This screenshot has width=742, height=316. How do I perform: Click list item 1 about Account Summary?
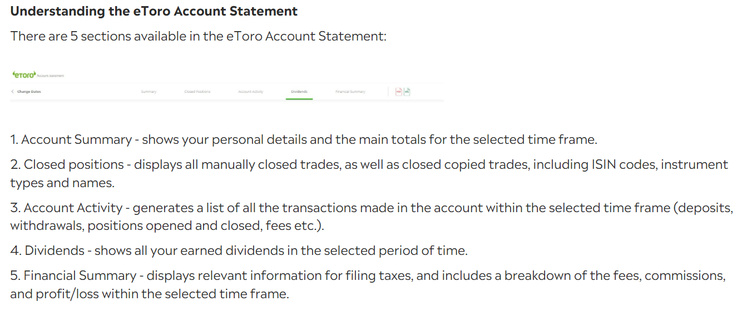(x=304, y=139)
